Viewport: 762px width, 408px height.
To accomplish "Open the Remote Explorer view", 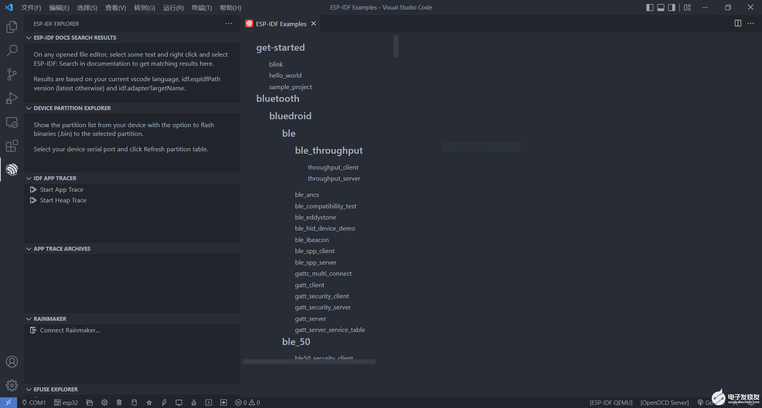I will click(12, 122).
